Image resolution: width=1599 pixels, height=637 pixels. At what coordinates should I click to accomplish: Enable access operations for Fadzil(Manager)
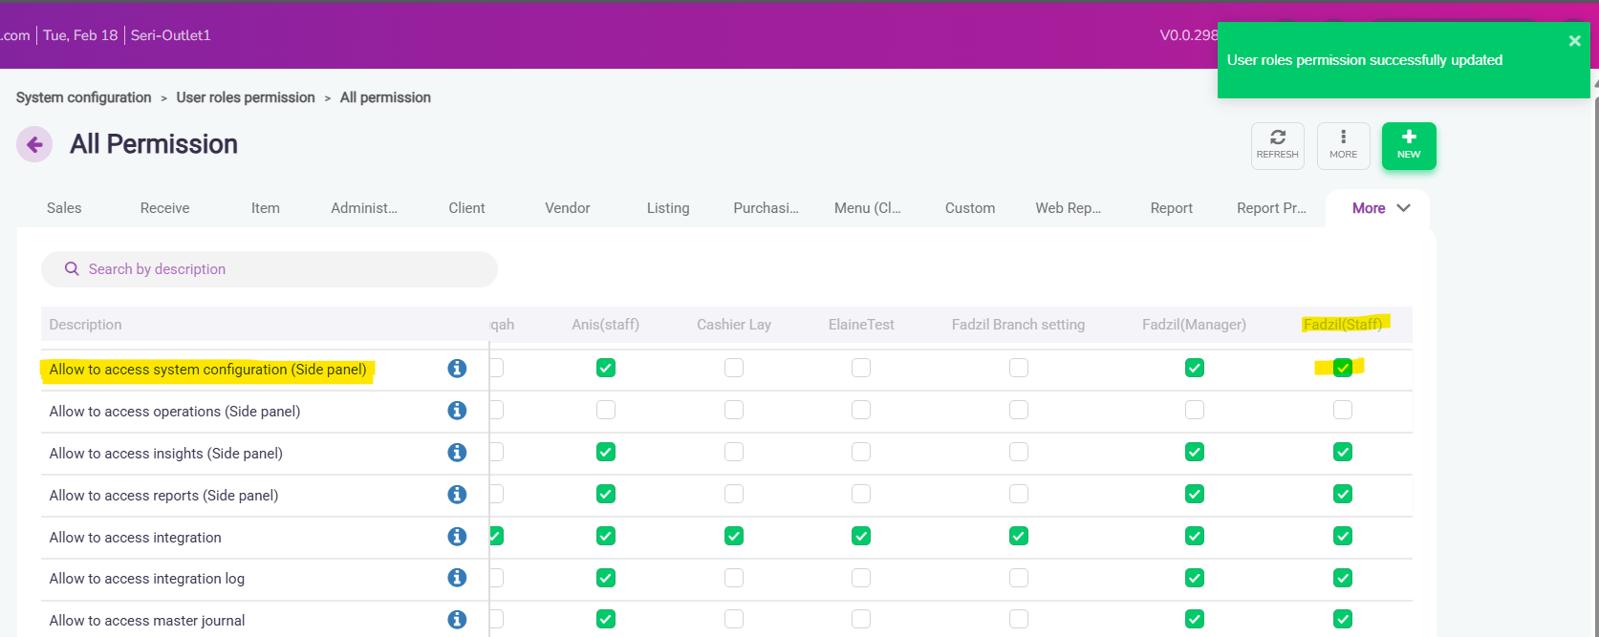tap(1194, 410)
